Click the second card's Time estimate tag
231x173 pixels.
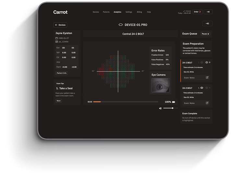click(193, 93)
